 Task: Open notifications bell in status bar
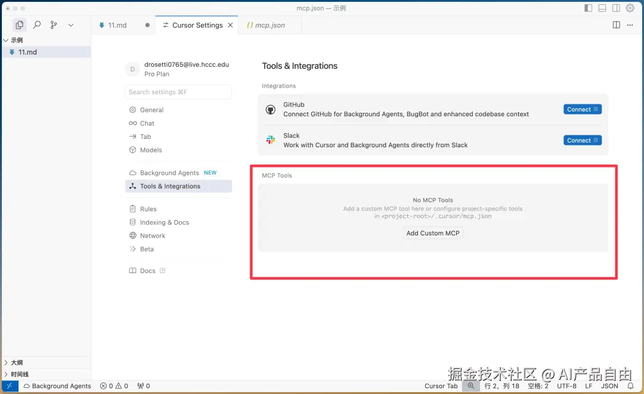coord(630,386)
